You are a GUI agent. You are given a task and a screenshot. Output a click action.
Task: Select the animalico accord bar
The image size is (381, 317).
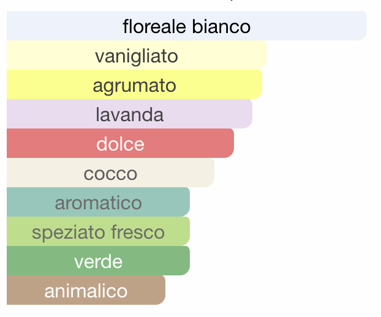[86, 290]
